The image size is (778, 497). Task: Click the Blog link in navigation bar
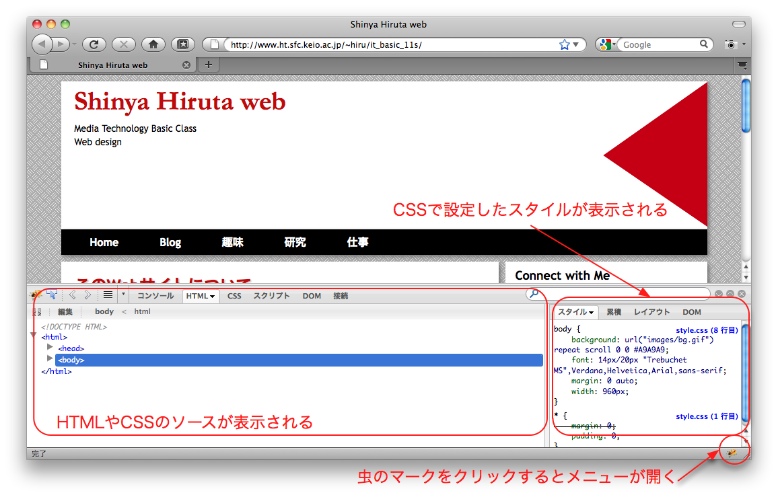point(170,242)
